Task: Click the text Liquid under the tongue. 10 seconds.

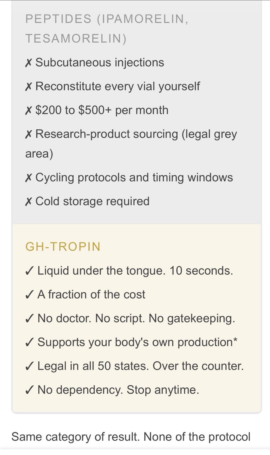Action: (x=135, y=271)
